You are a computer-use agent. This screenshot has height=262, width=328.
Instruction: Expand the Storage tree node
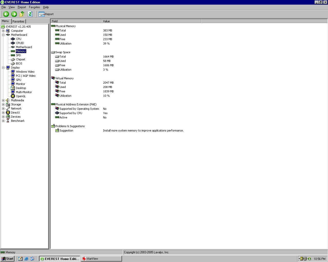[x=3, y=104]
